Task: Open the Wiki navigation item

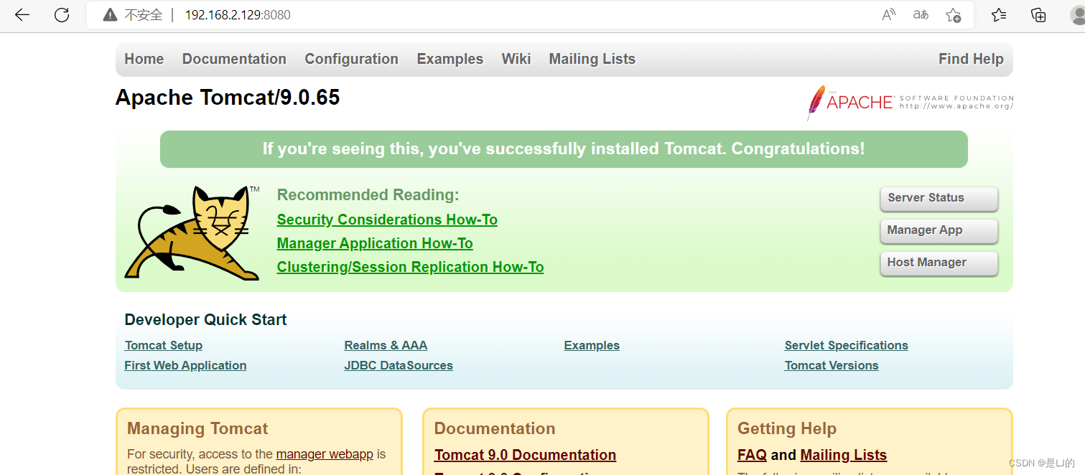Action: 516,60
